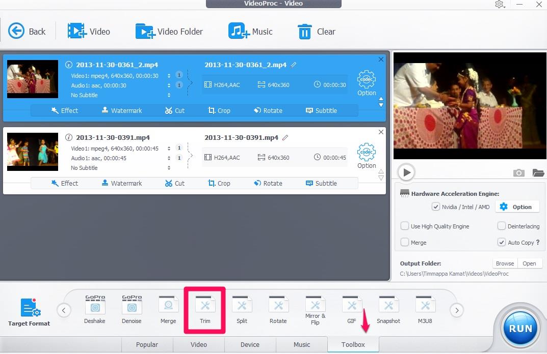Screen dimensions: 547x354
Task: Show Auto Copy help question mark
Action: pyautogui.click(x=538, y=242)
